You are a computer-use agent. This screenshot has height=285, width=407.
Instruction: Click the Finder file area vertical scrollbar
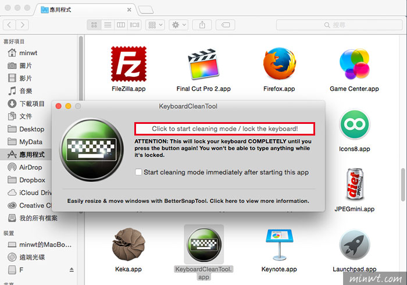403,185
